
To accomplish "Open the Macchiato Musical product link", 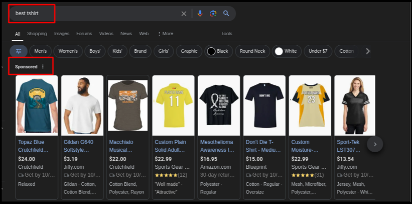I will [x=121, y=146].
